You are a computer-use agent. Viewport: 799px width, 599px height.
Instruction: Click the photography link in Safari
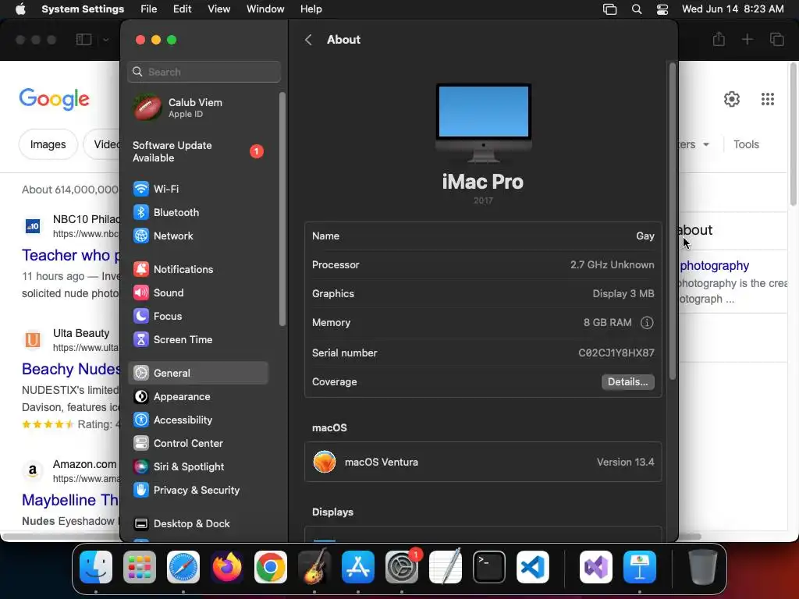715,265
